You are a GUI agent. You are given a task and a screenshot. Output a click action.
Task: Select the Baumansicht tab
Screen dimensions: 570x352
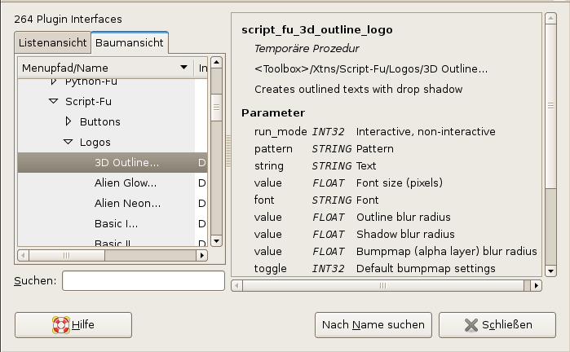click(x=130, y=43)
